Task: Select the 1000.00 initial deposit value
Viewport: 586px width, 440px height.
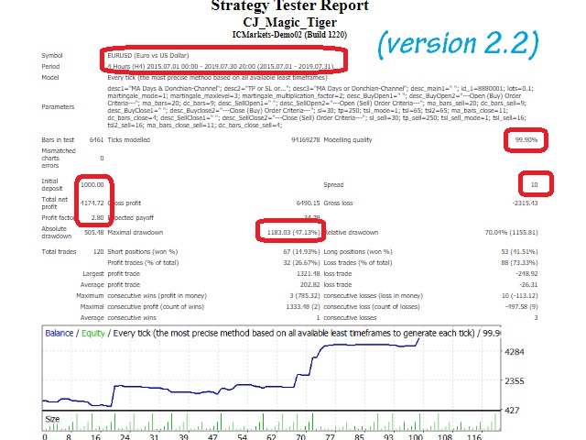Action: point(92,184)
